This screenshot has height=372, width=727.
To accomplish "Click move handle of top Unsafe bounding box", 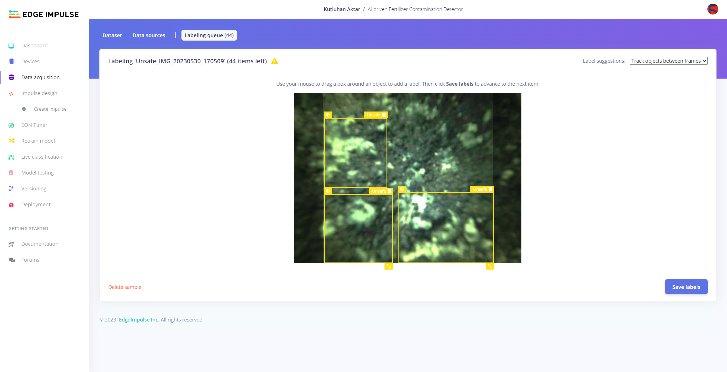I will click(x=328, y=115).
